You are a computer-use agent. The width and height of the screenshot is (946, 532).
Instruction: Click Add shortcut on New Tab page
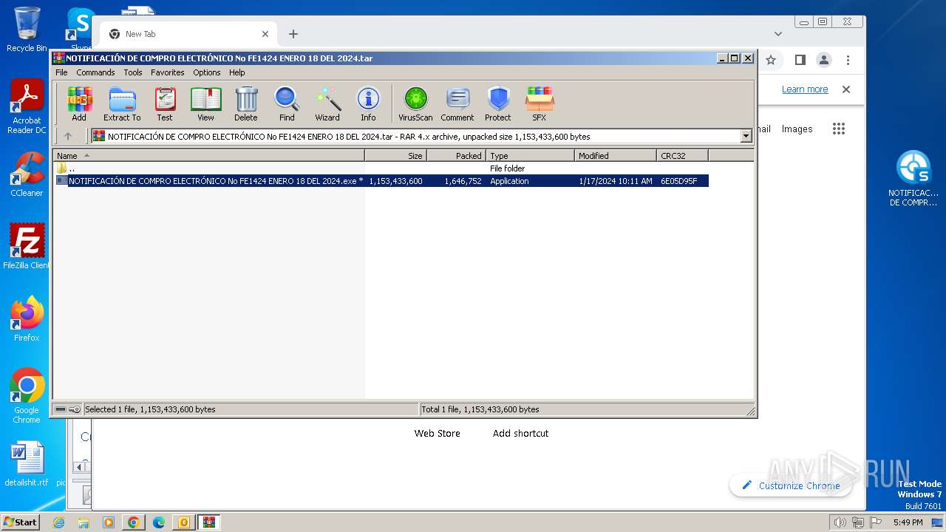pos(520,434)
